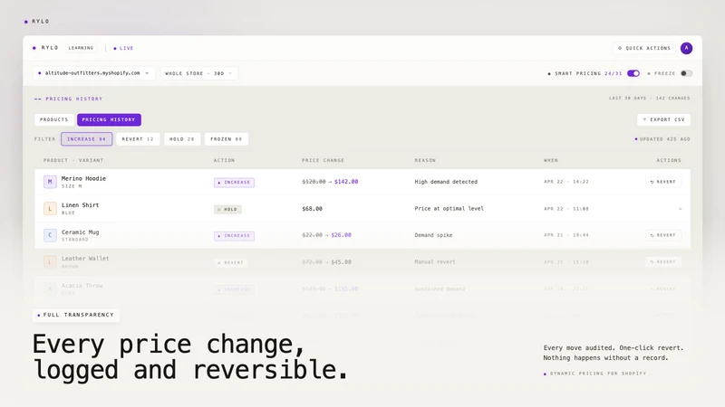
Task: Expand the Whole Store 30D dropdown
Action: click(198, 73)
